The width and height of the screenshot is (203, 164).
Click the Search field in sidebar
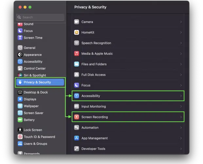40,17
